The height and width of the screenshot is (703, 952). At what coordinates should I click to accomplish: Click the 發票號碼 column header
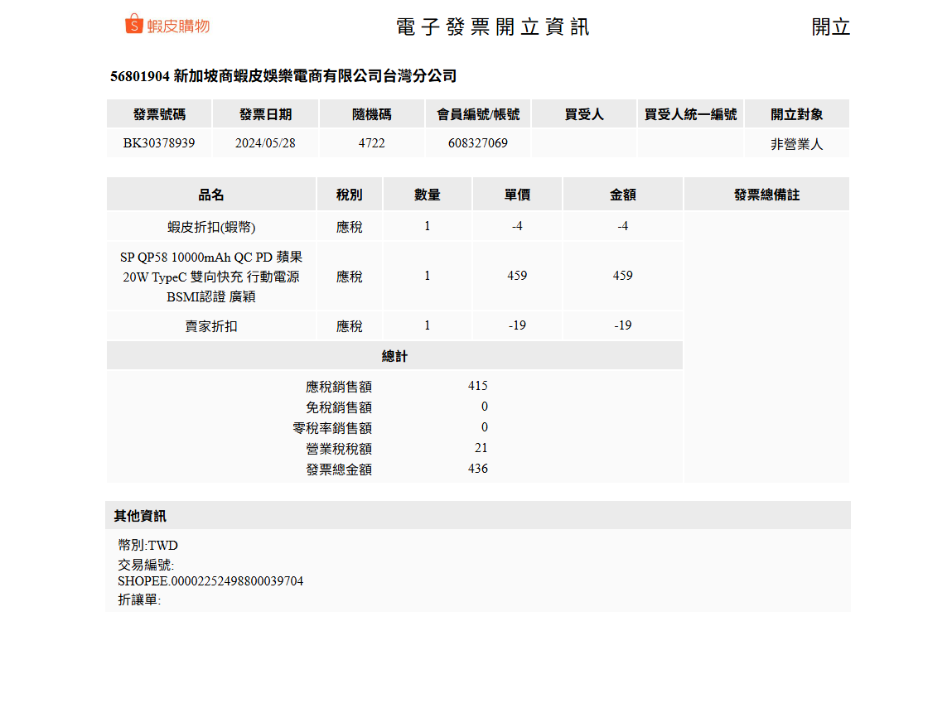click(x=159, y=114)
